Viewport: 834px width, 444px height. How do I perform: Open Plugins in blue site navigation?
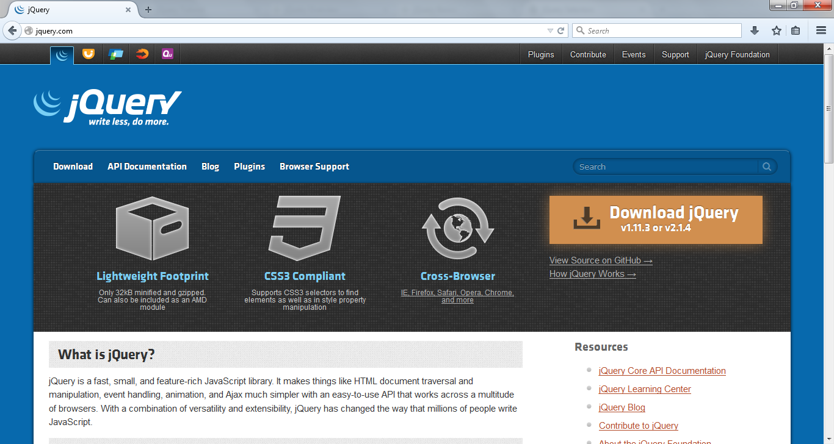click(249, 167)
